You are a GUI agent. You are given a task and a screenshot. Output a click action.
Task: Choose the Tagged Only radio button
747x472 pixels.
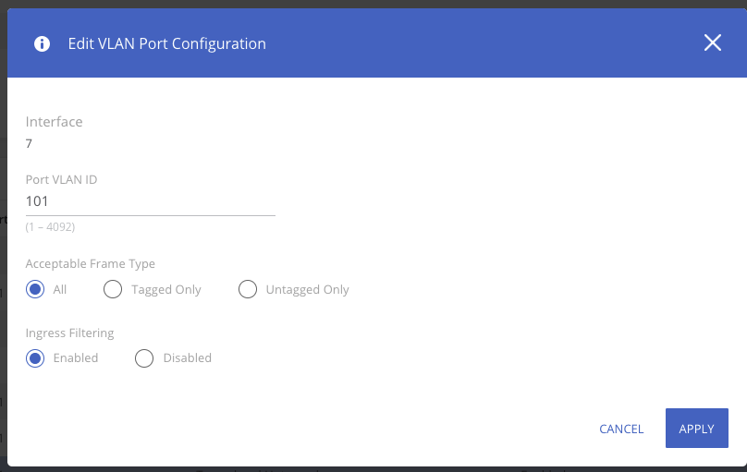(x=113, y=290)
